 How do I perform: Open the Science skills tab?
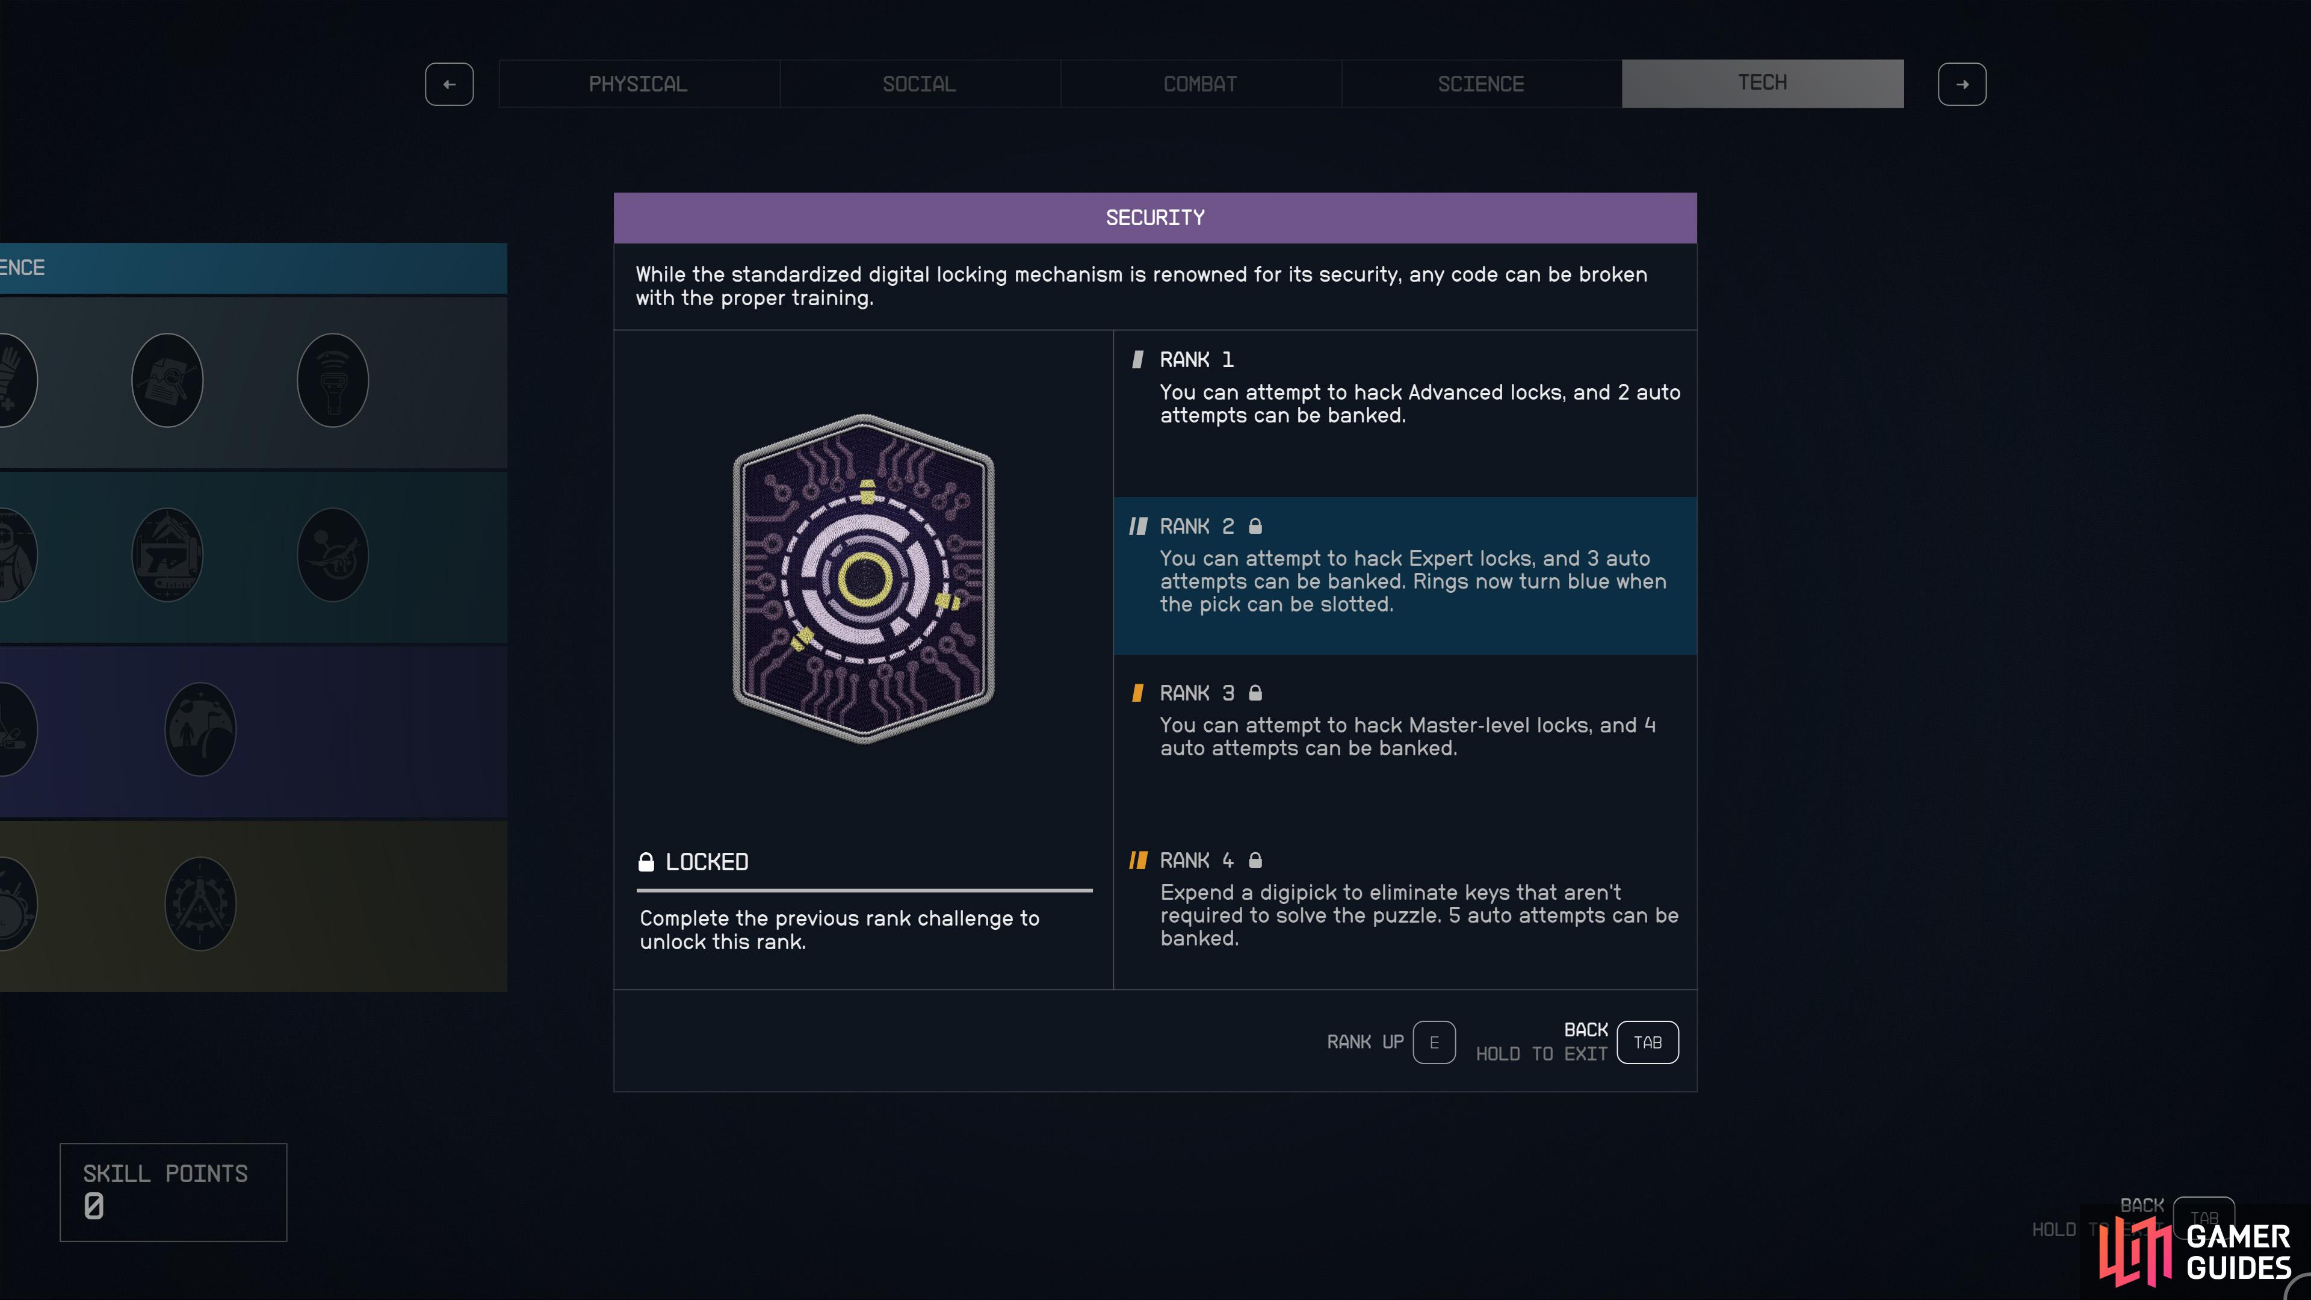click(x=1480, y=84)
